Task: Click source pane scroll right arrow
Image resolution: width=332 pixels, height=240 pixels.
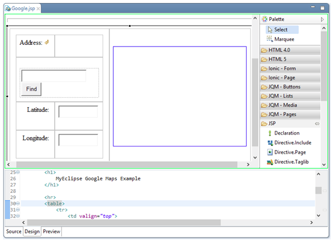Action: [312, 223]
